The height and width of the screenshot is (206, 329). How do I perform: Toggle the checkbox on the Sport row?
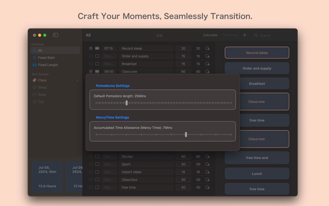click(97, 164)
